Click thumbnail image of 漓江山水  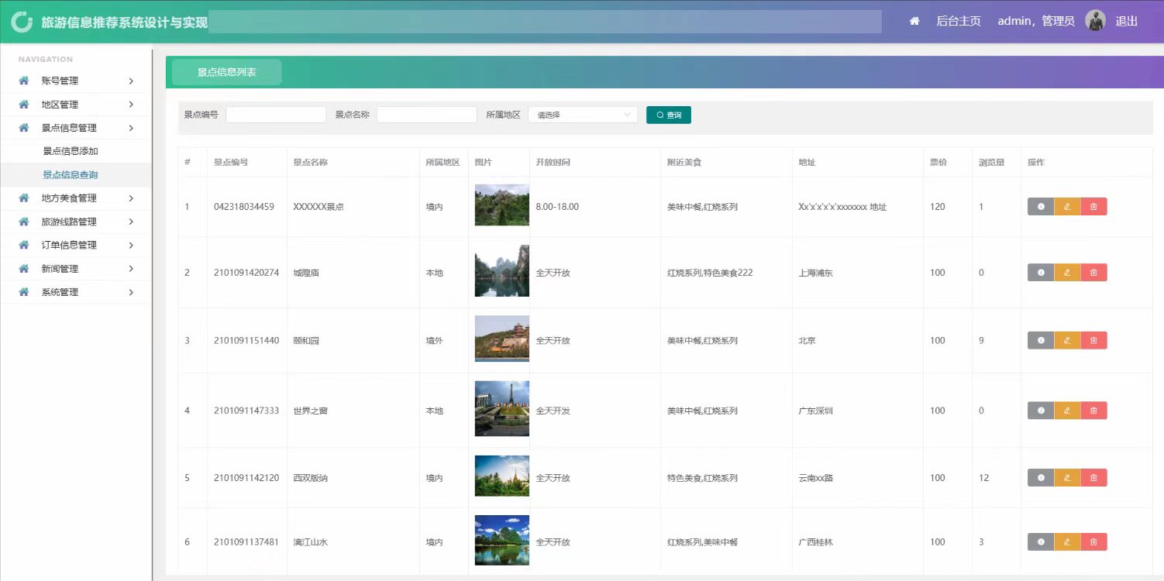[x=502, y=540]
